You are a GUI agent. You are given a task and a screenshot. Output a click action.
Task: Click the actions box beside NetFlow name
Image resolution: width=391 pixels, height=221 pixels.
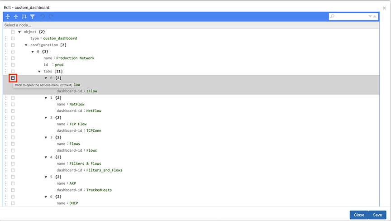pyautogui.click(x=13, y=104)
